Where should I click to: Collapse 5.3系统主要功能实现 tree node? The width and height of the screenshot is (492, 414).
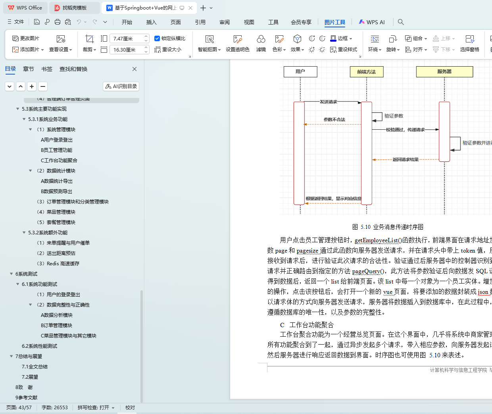pyautogui.click(x=17, y=109)
